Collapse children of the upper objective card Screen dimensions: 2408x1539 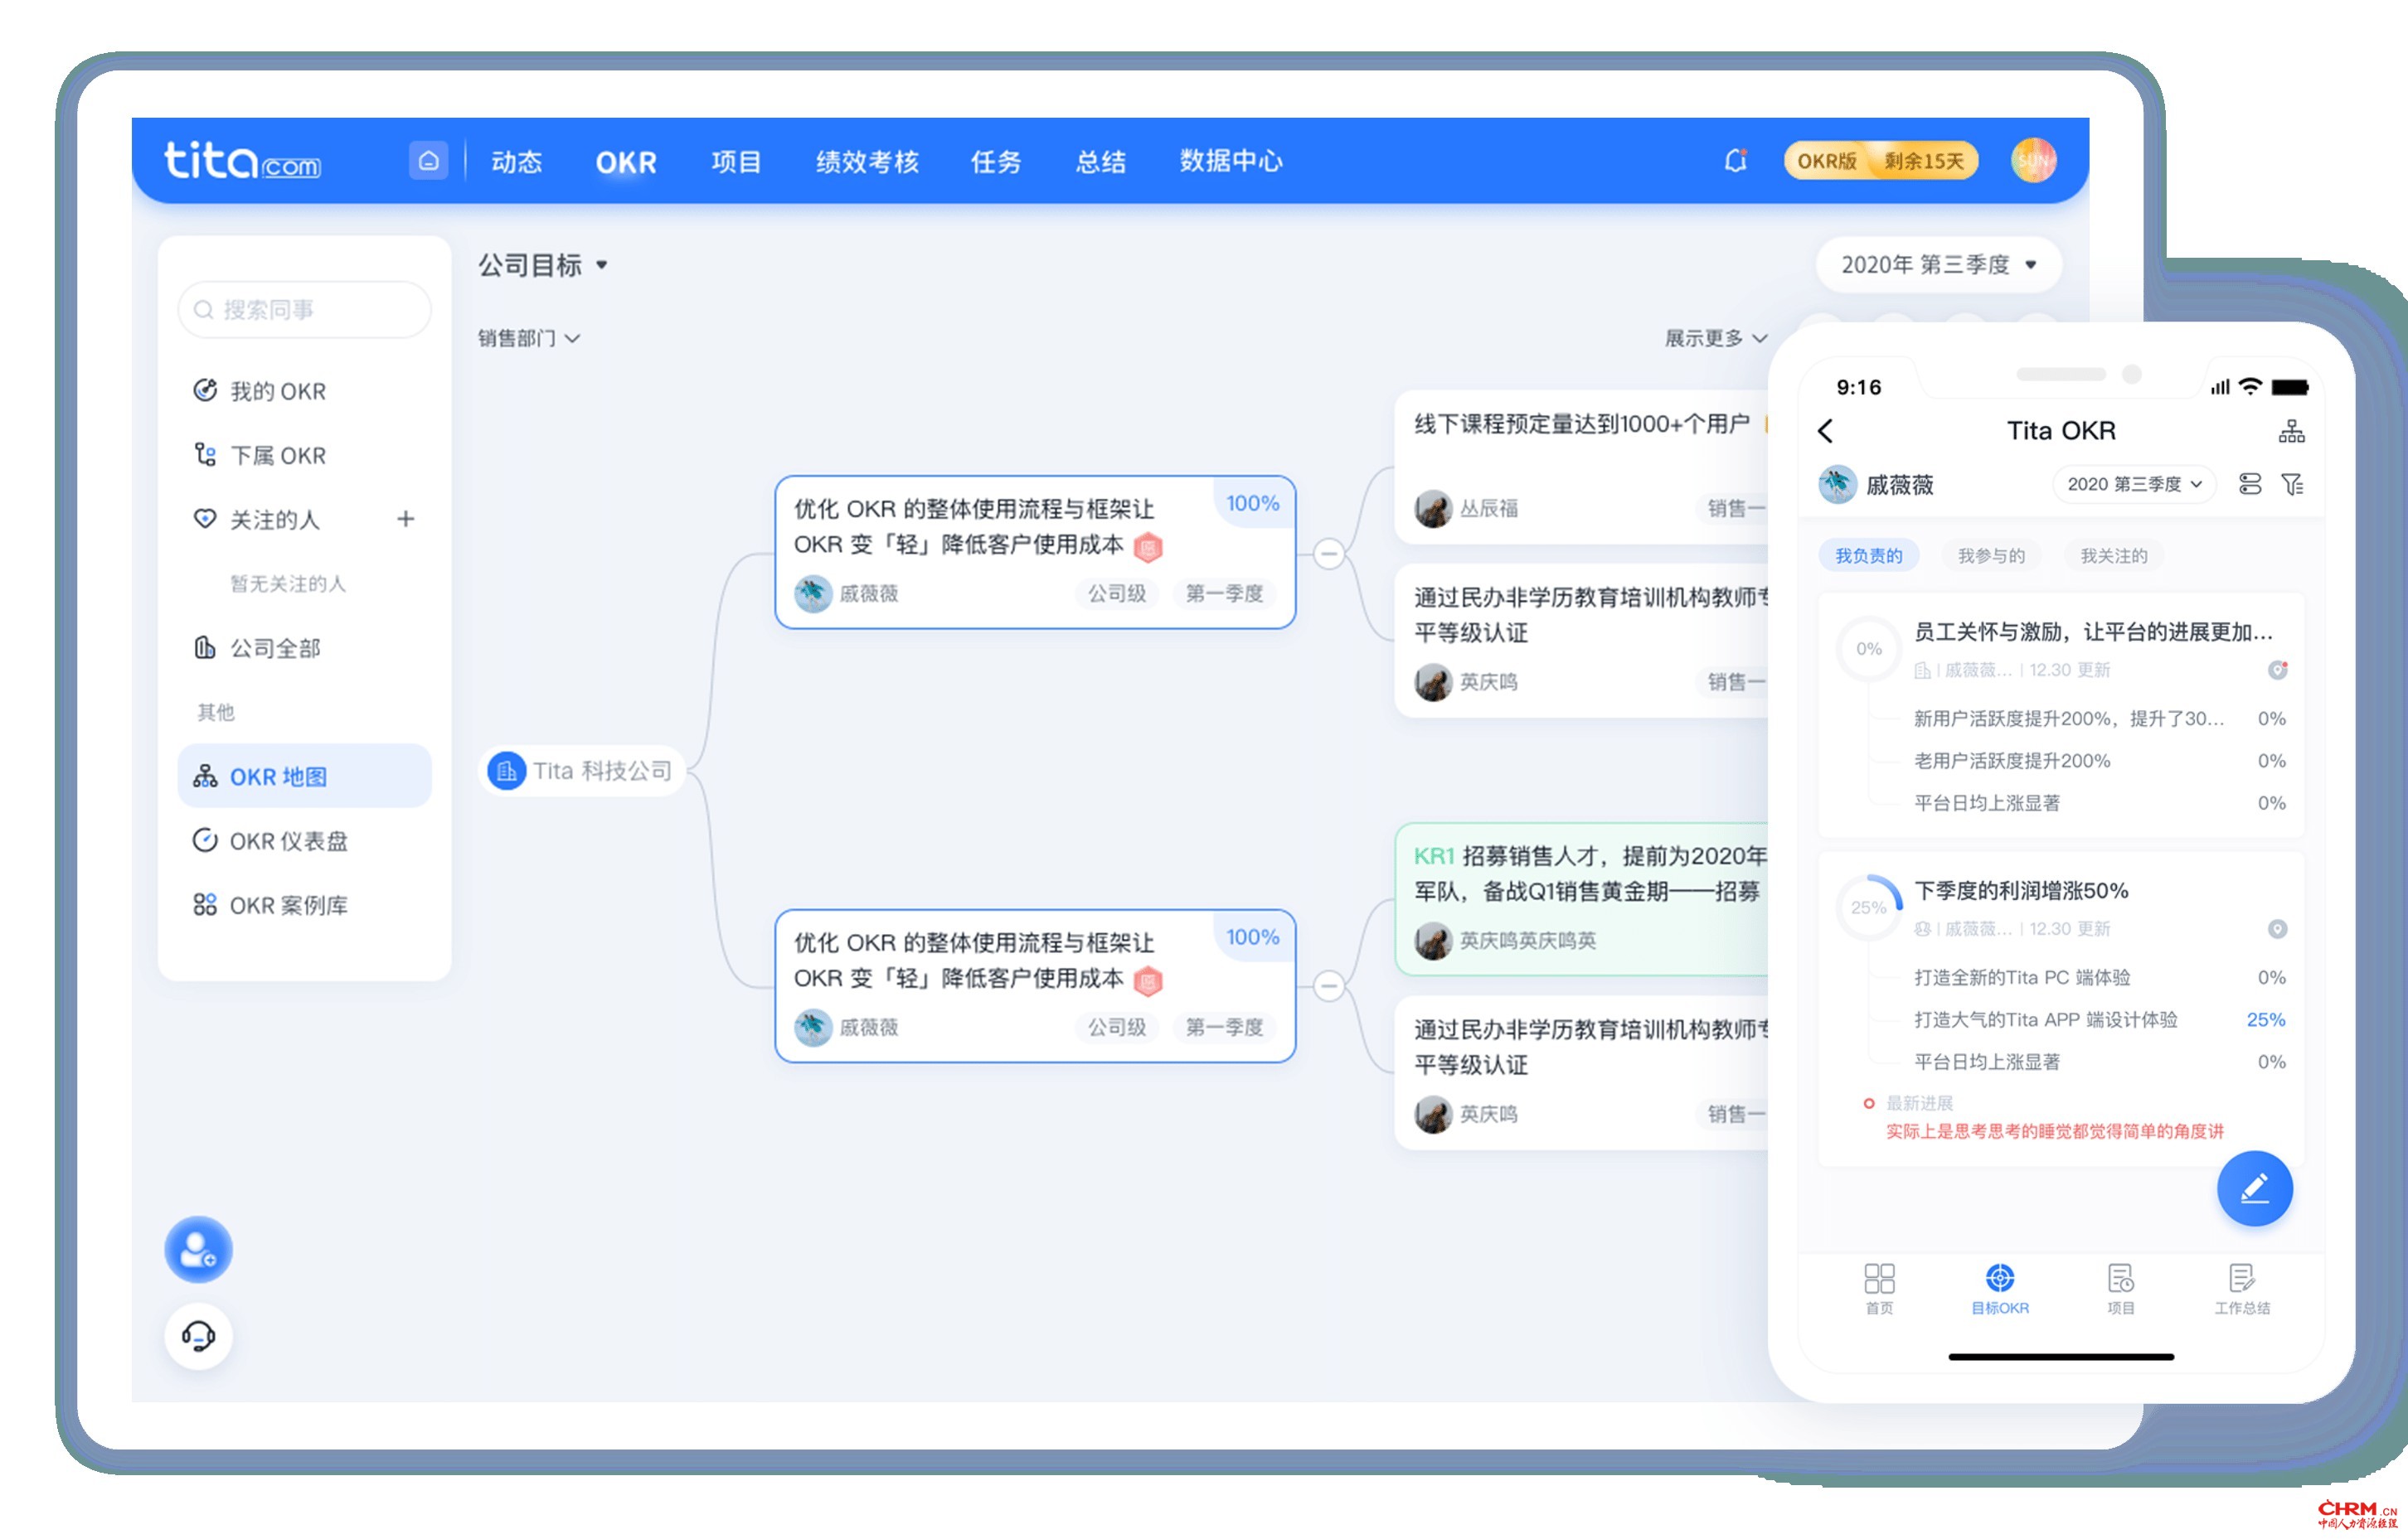click(1328, 553)
